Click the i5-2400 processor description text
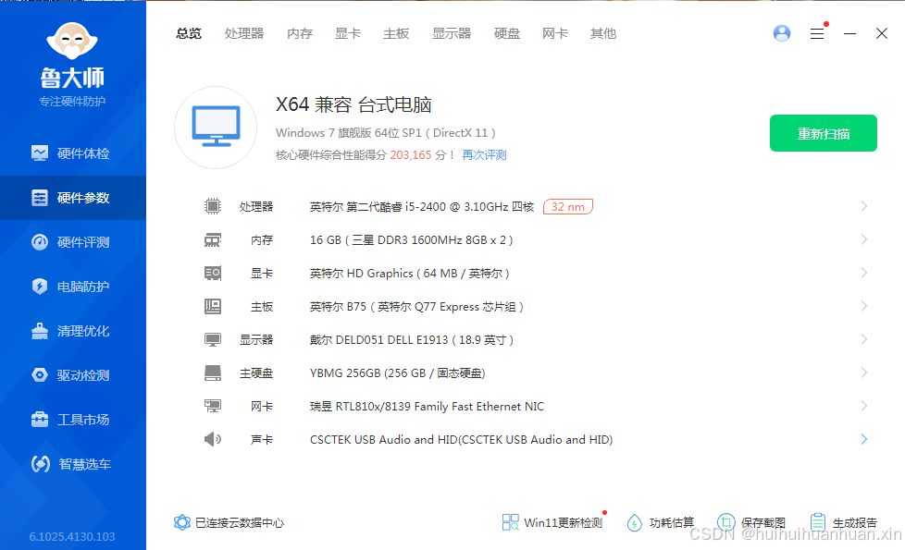Viewport: 905px width, 550px height. 422,206
